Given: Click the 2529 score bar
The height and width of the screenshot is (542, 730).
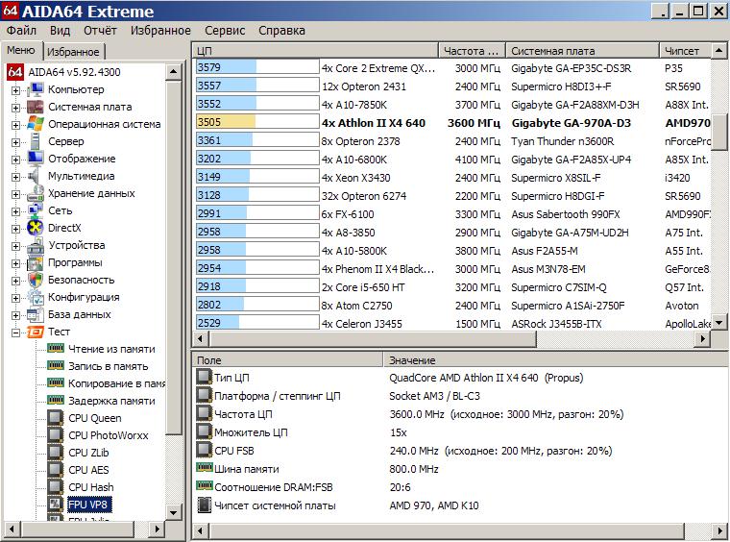Looking at the screenshot, I should point(257,323).
